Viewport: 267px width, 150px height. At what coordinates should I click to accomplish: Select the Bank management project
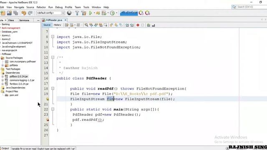[x=11, y=28]
